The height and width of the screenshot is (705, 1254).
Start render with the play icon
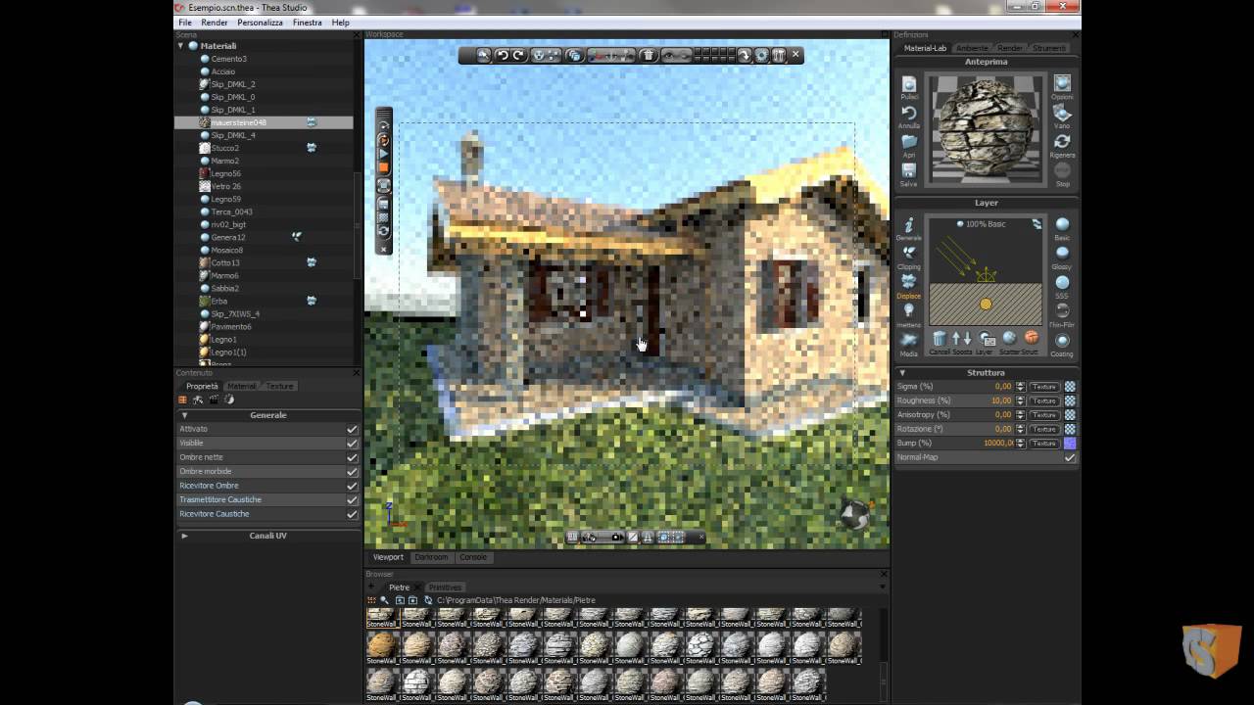point(384,153)
